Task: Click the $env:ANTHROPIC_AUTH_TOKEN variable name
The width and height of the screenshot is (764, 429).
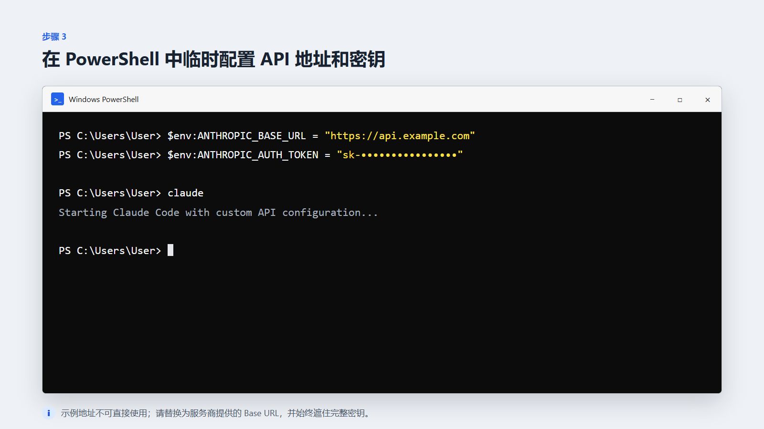Action: coord(243,155)
